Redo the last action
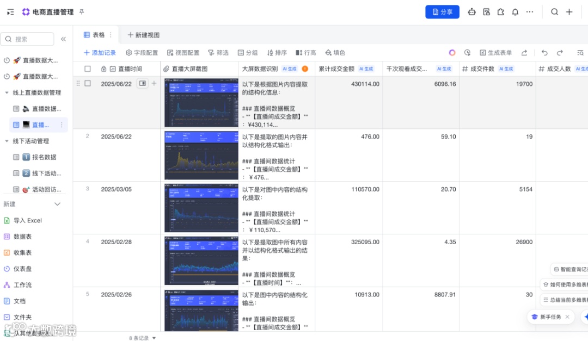 point(560,53)
